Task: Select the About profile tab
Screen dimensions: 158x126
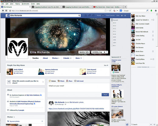Action: 45,58
